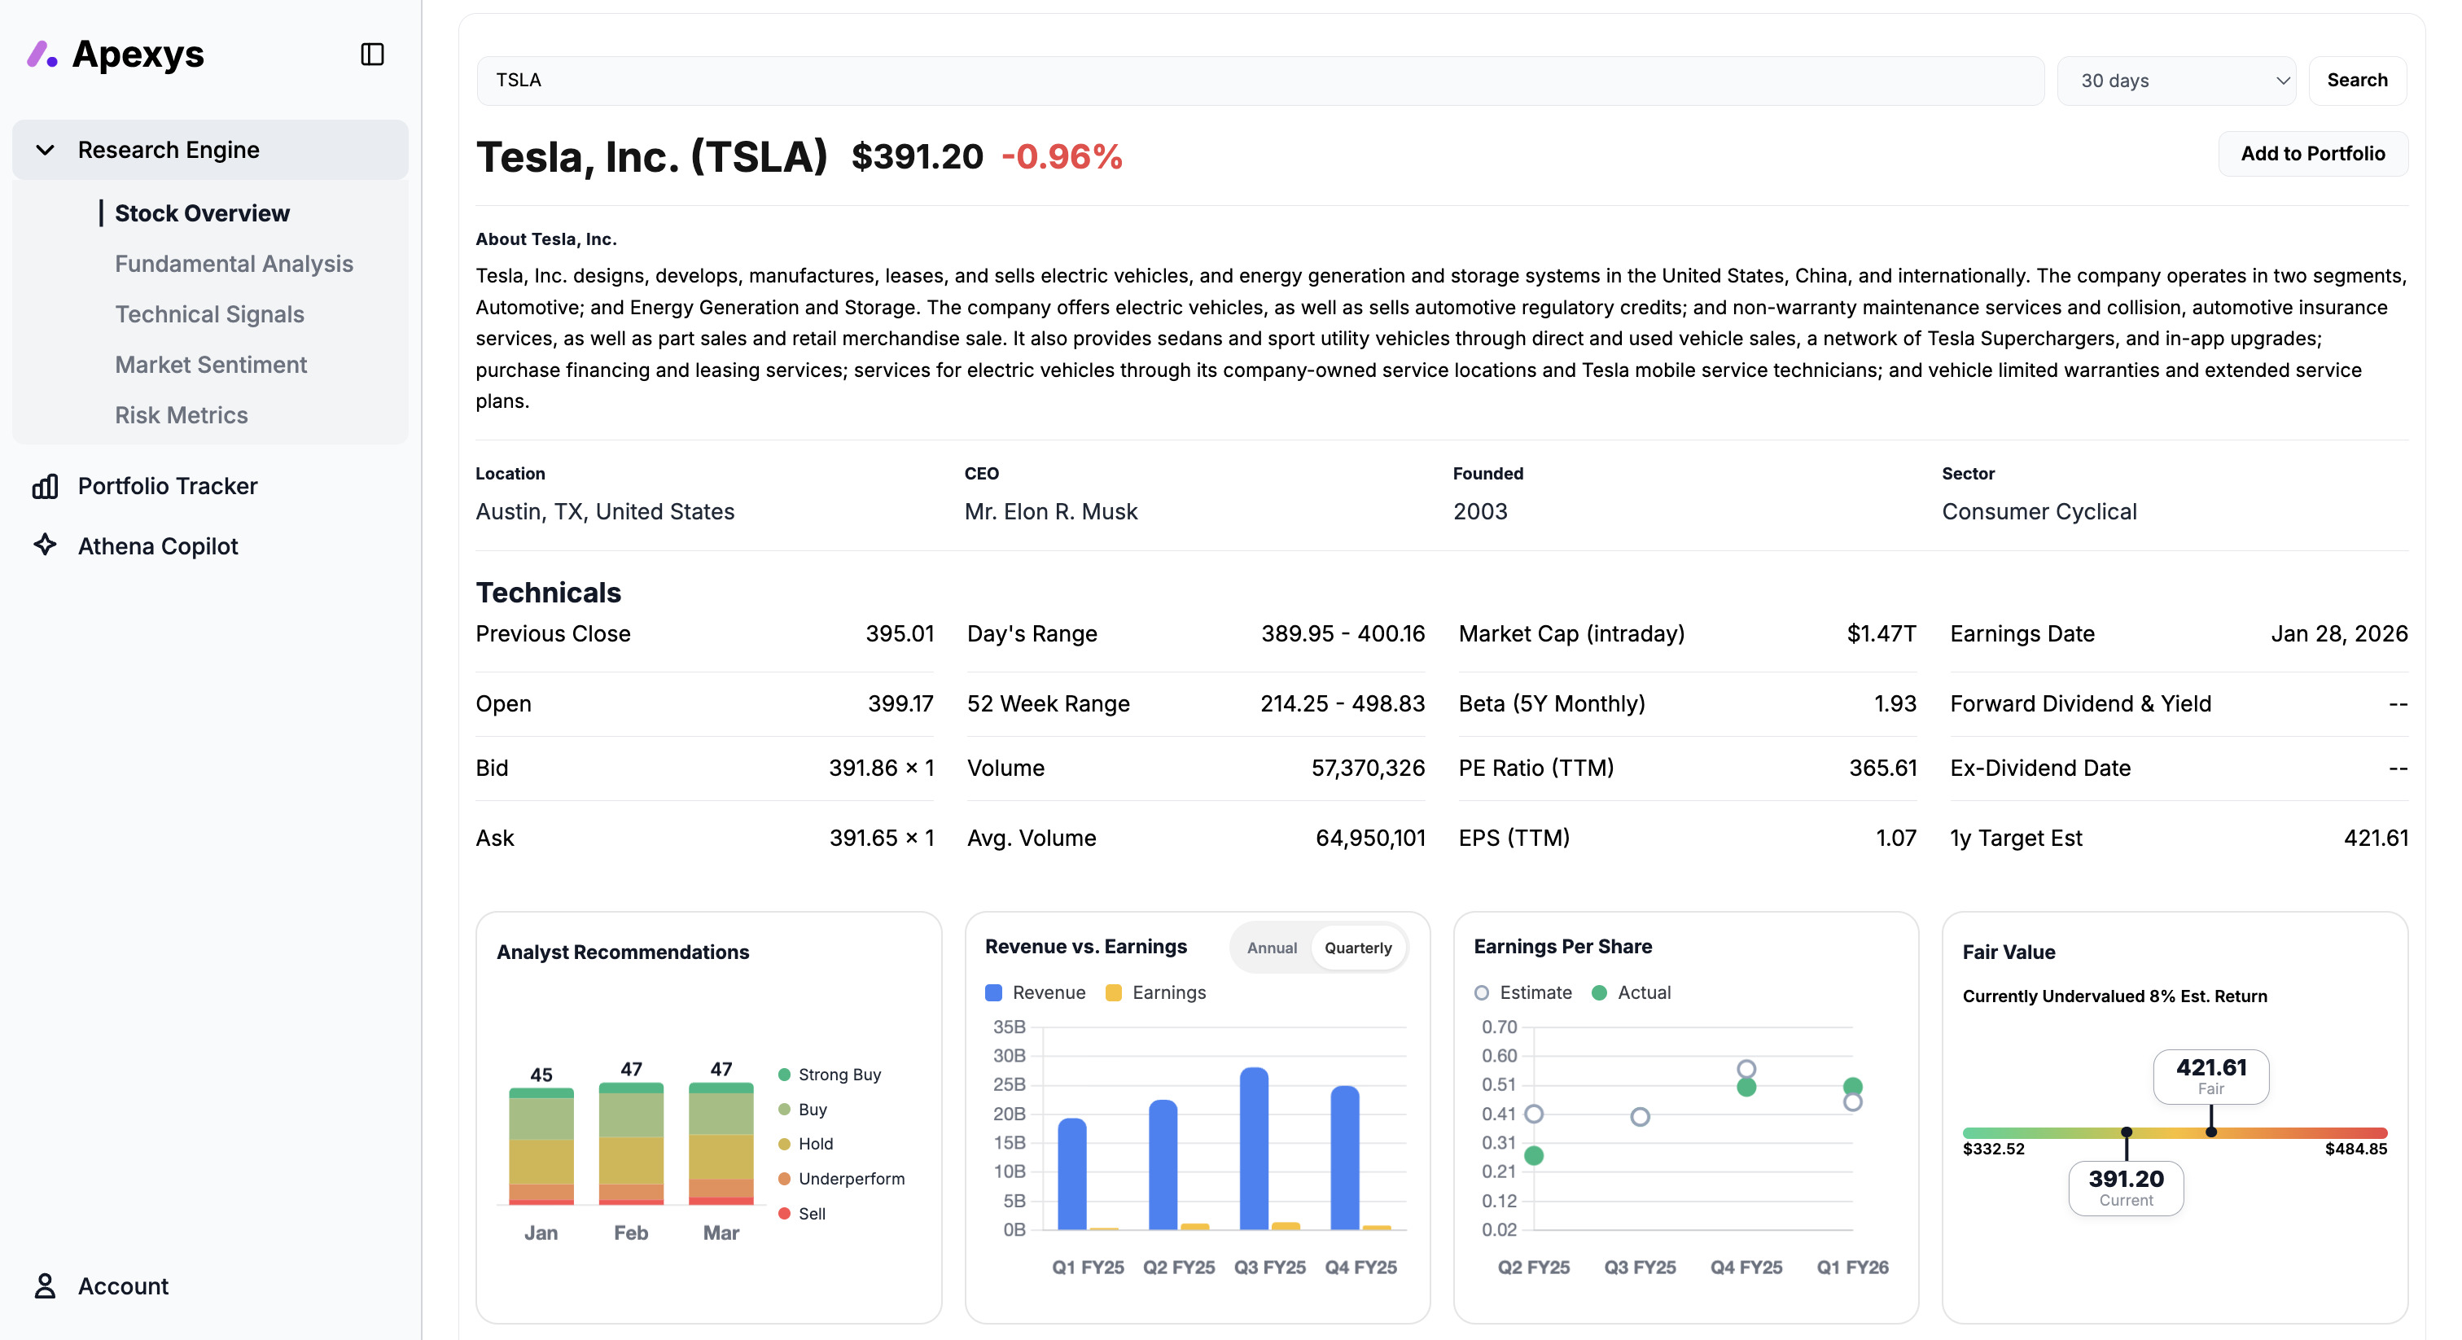This screenshot has height=1340, width=2462.
Task: Expand Technical Signals in the sidebar
Action: [209, 313]
